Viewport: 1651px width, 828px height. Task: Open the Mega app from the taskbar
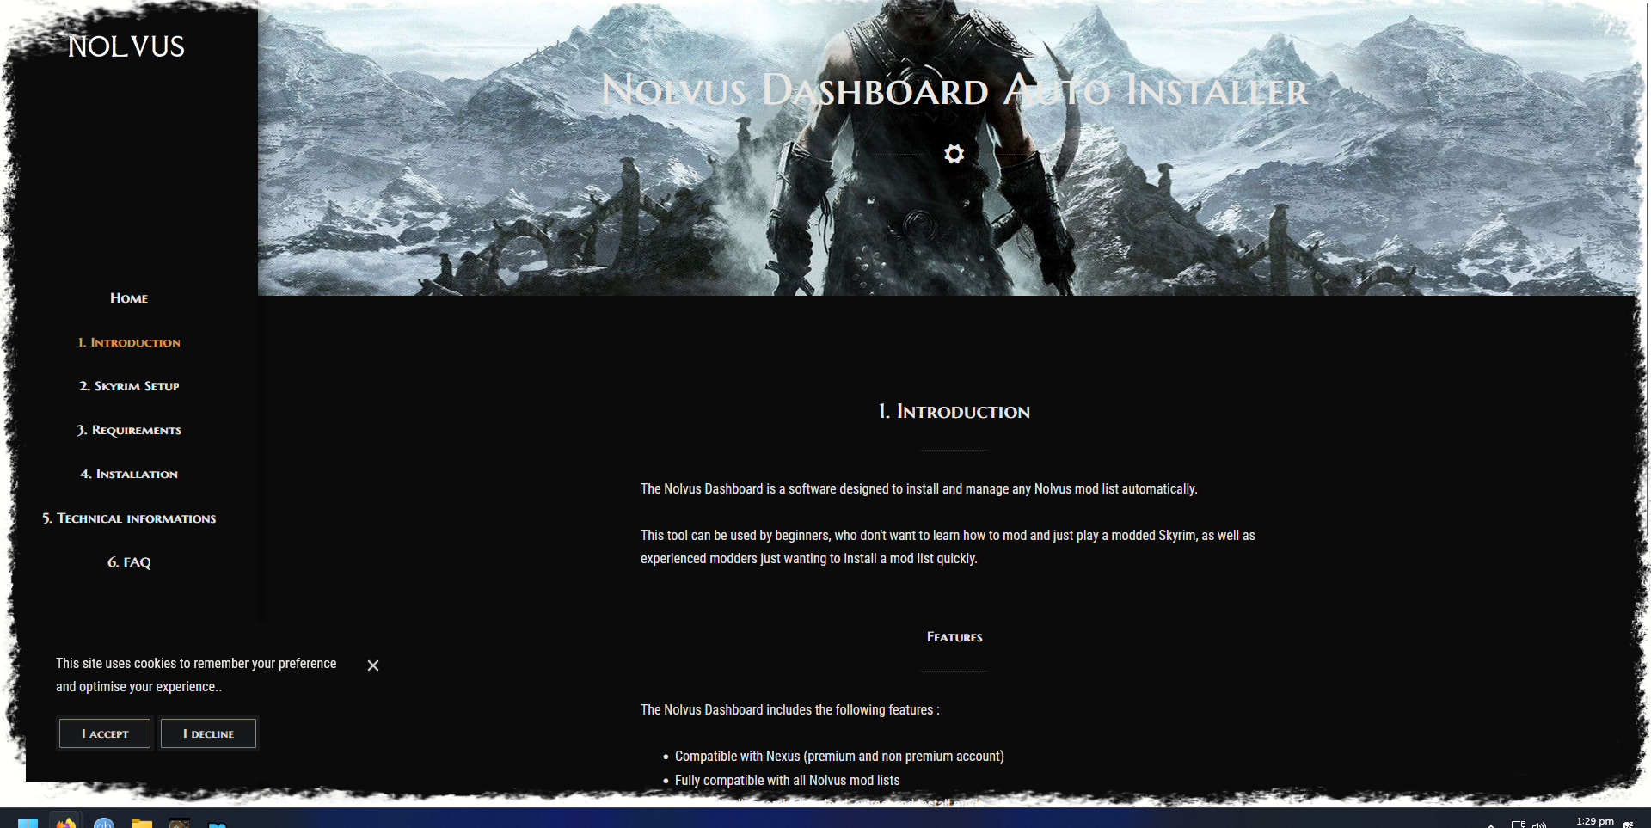[x=218, y=823]
